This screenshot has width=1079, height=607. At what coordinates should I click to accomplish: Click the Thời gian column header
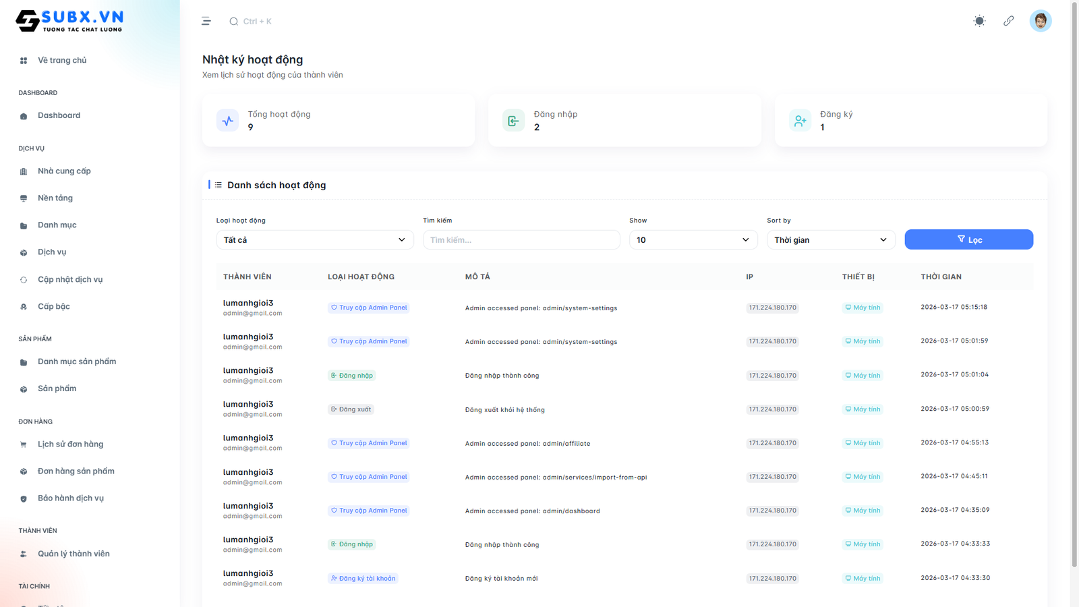[x=941, y=277]
